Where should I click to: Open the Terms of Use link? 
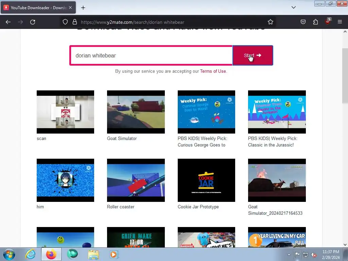213,71
